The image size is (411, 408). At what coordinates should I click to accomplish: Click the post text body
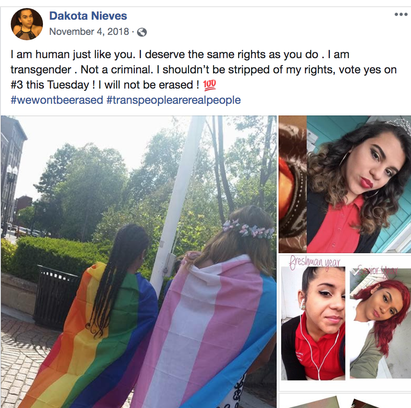203,70
